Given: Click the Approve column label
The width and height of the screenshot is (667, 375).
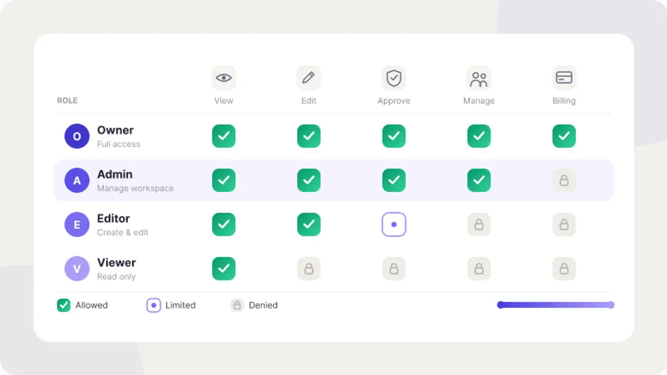Looking at the screenshot, I should point(394,101).
